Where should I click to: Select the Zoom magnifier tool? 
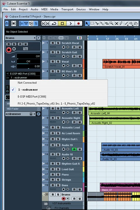(x=112, y=24)
